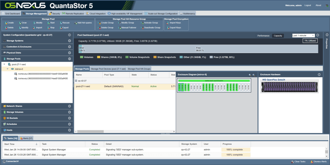Expand the S3 Buckets section
Image resolution: width=330 pixels, height=165 pixels.
tap(69, 118)
